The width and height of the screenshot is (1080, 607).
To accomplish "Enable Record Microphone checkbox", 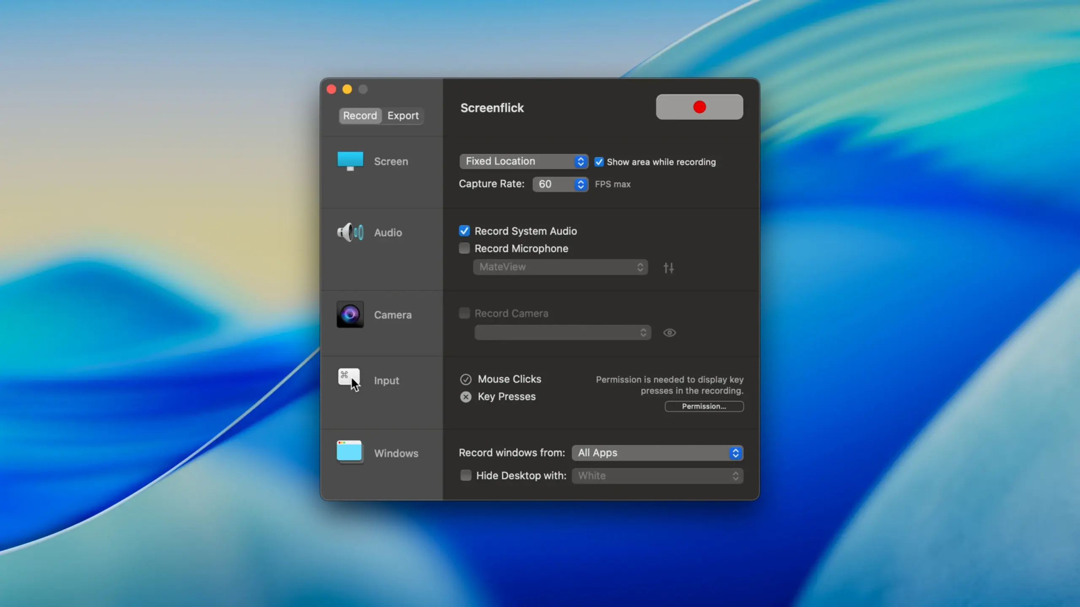I will [x=464, y=248].
